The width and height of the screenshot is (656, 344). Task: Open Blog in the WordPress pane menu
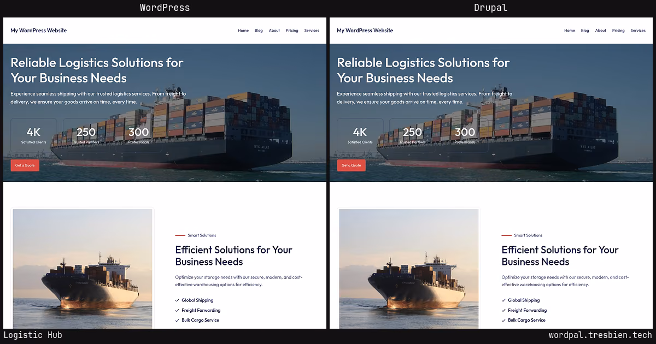[x=259, y=31]
